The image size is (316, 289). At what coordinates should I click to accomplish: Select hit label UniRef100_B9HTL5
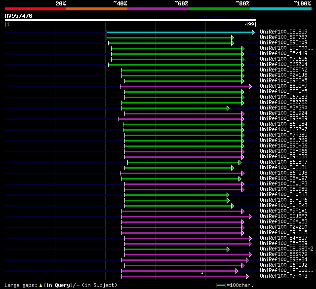[283, 233]
